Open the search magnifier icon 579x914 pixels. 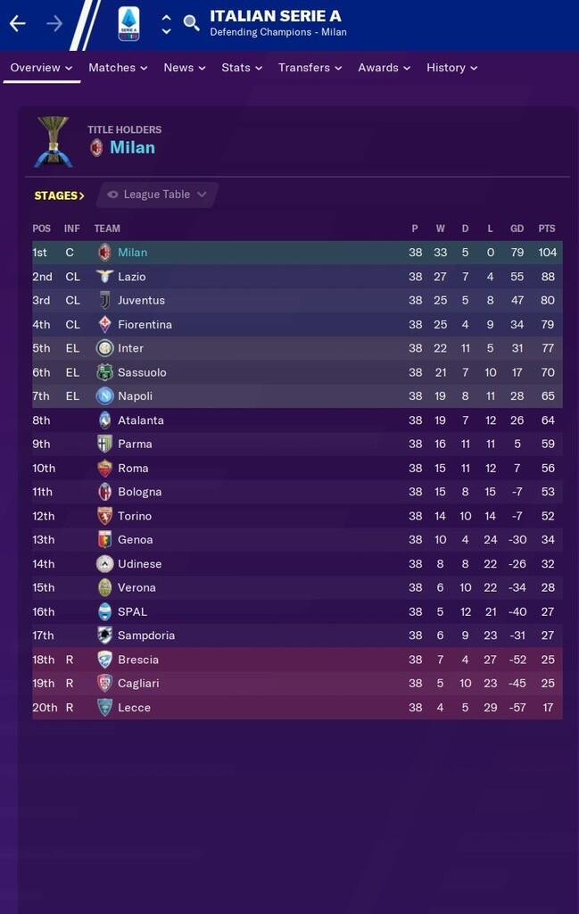(x=192, y=23)
